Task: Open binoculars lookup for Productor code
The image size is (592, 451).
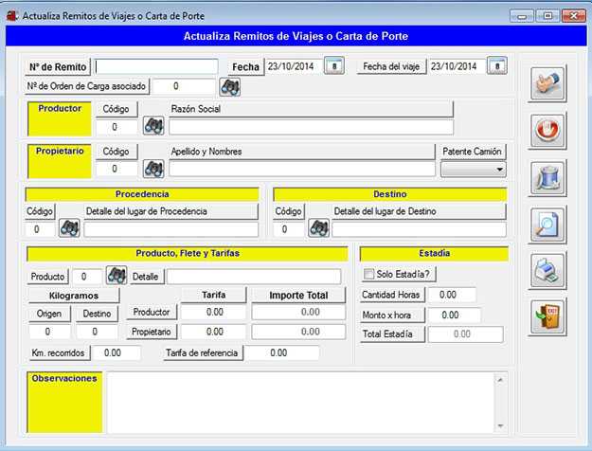Action: point(153,126)
